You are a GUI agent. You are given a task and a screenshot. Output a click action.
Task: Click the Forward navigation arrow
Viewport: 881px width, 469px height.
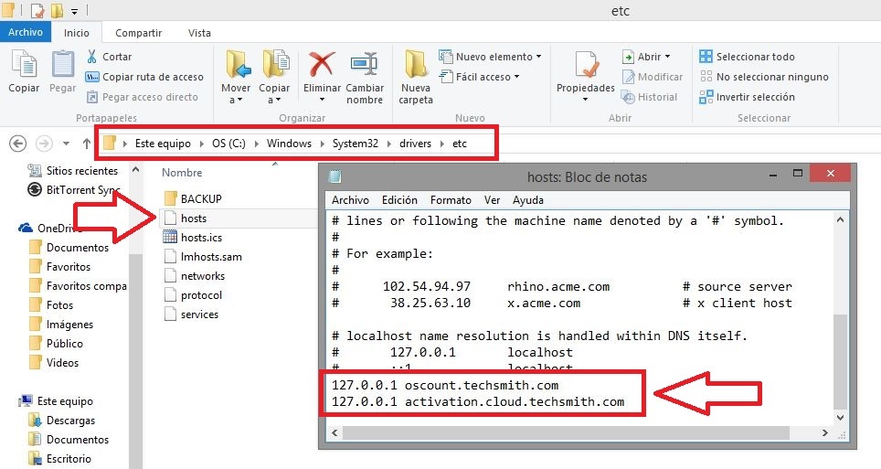[x=44, y=144]
